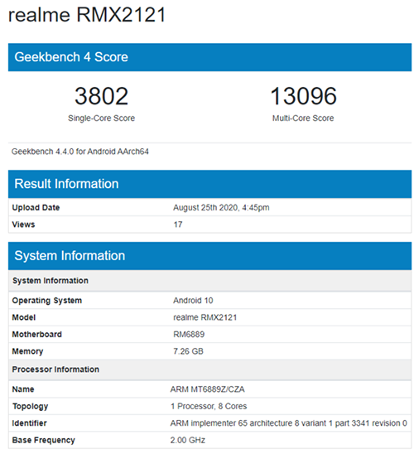Click the Topology value 1 Processor, 8 Cores
This screenshot has height=454, width=414.
click(209, 406)
